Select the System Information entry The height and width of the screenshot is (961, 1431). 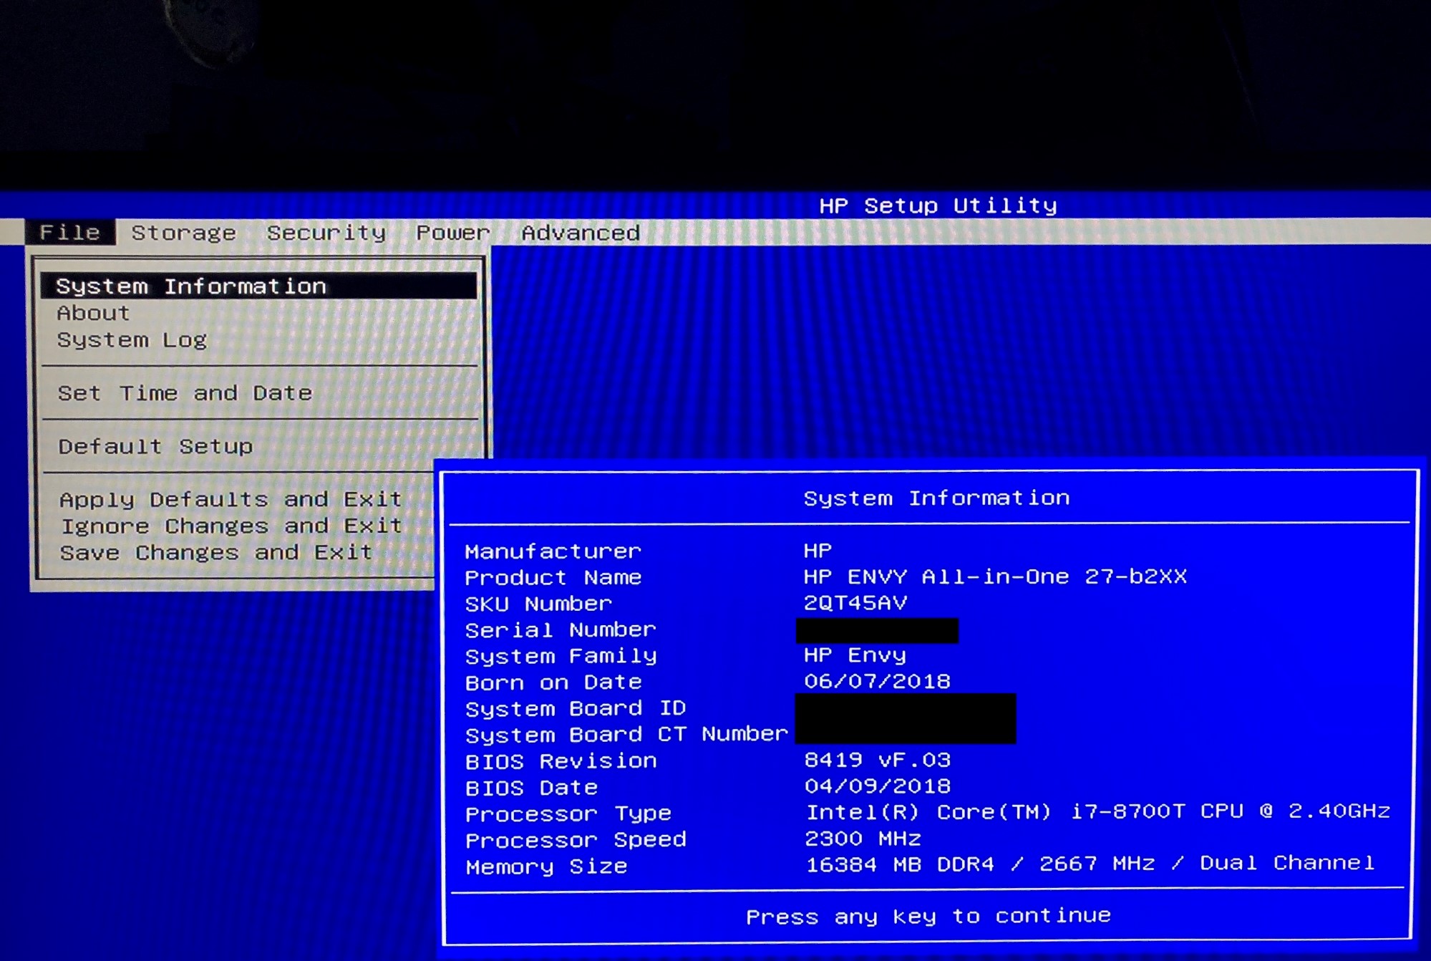(x=190, y=286)
